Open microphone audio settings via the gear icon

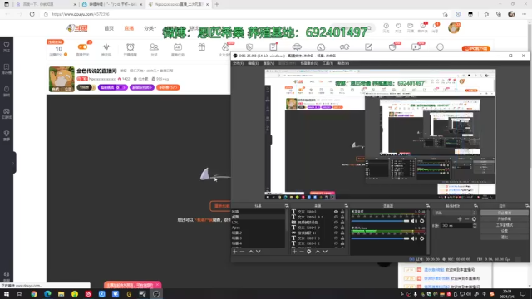click(x=421, y=238)
